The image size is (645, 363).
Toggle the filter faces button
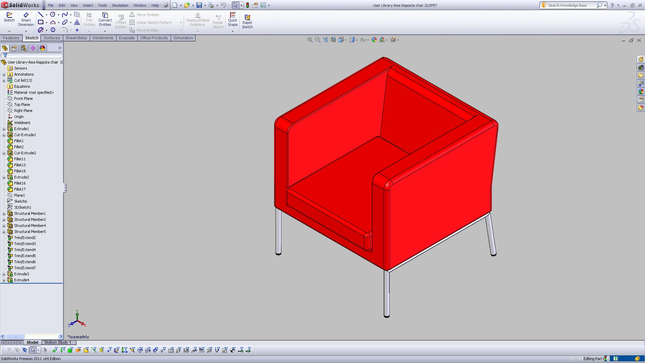pyautogui.click(x=71, y=350)
